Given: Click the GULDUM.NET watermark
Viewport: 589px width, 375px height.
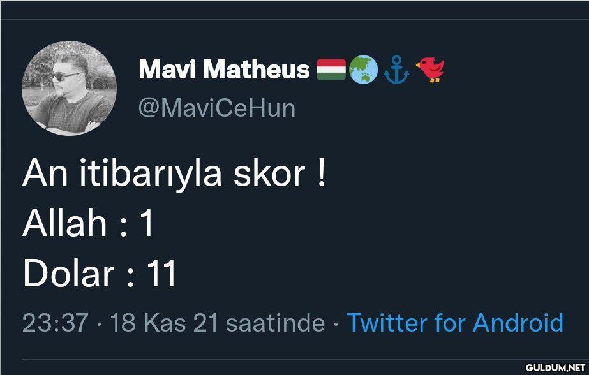Looking at the screenshot, I should (x=554, y=367).
